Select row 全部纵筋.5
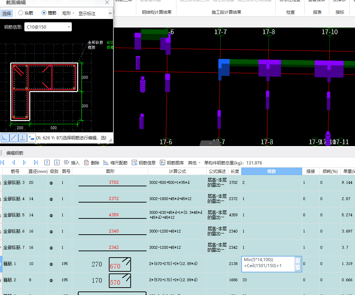Screen dimensions: 355x295 (x=14, y=215)
